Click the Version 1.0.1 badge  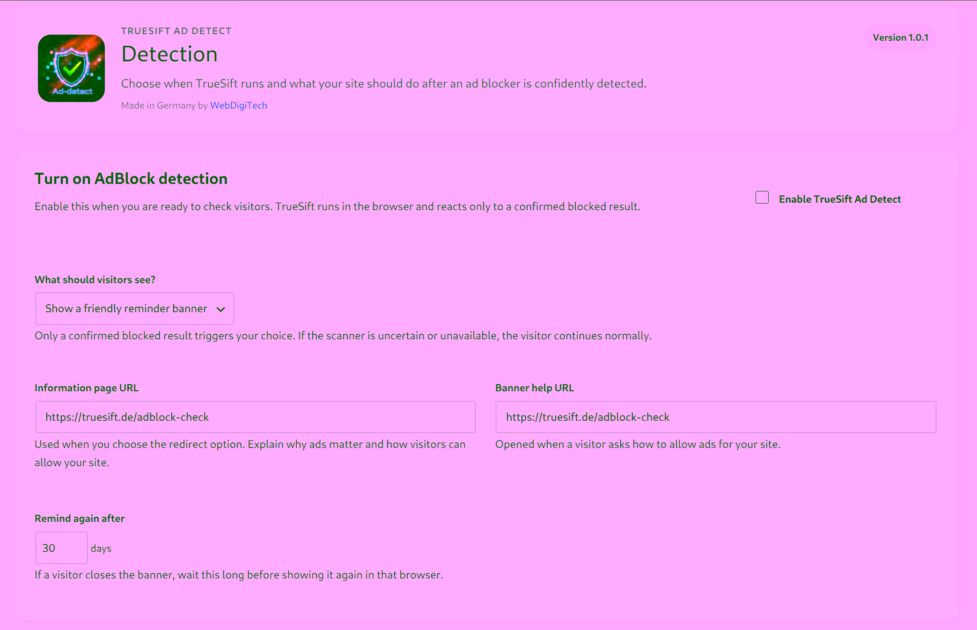click(x=901, y=37)
